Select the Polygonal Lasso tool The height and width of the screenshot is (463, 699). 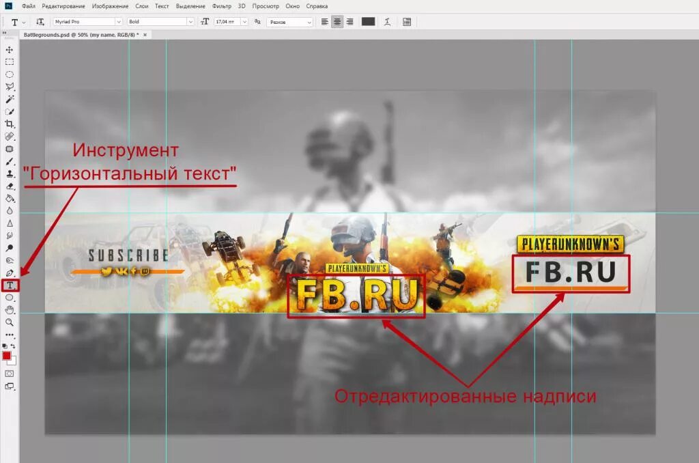[x=10, y=87]
